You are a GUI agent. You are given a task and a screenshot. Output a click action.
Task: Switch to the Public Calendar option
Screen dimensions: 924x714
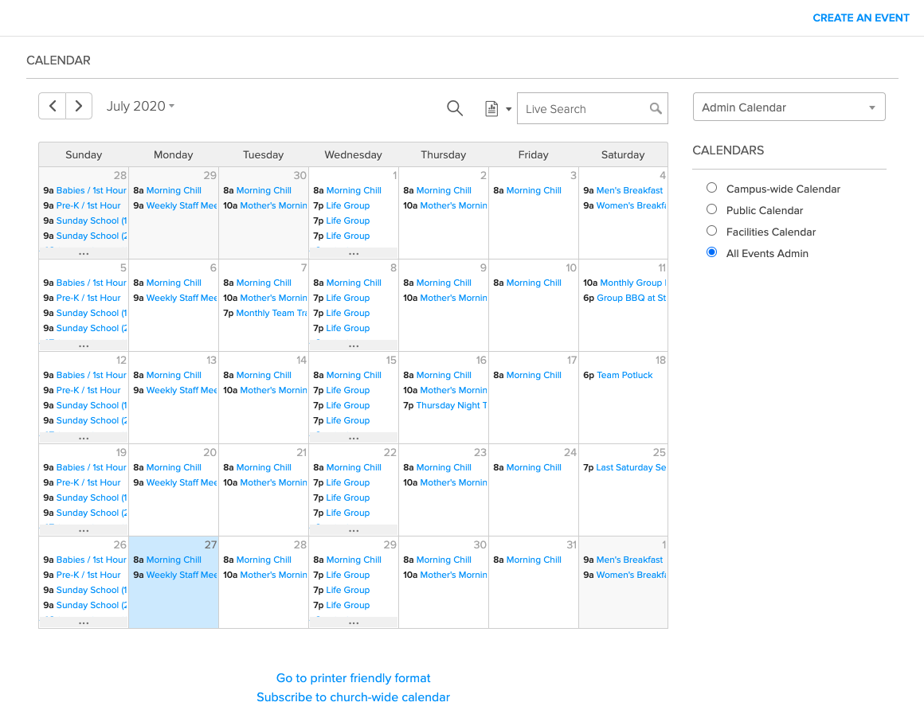pos(711,209)
